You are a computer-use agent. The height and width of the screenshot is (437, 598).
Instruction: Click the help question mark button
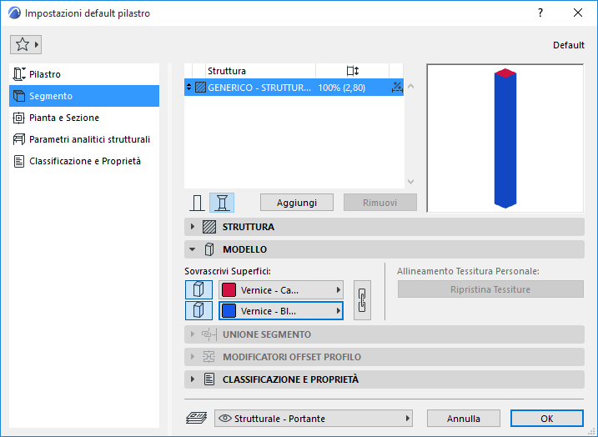[540, 13]
